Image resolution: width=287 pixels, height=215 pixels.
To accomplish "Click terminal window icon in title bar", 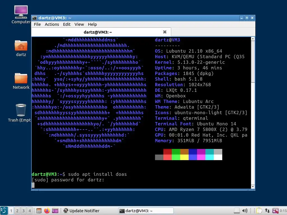I will click(34, 18).
